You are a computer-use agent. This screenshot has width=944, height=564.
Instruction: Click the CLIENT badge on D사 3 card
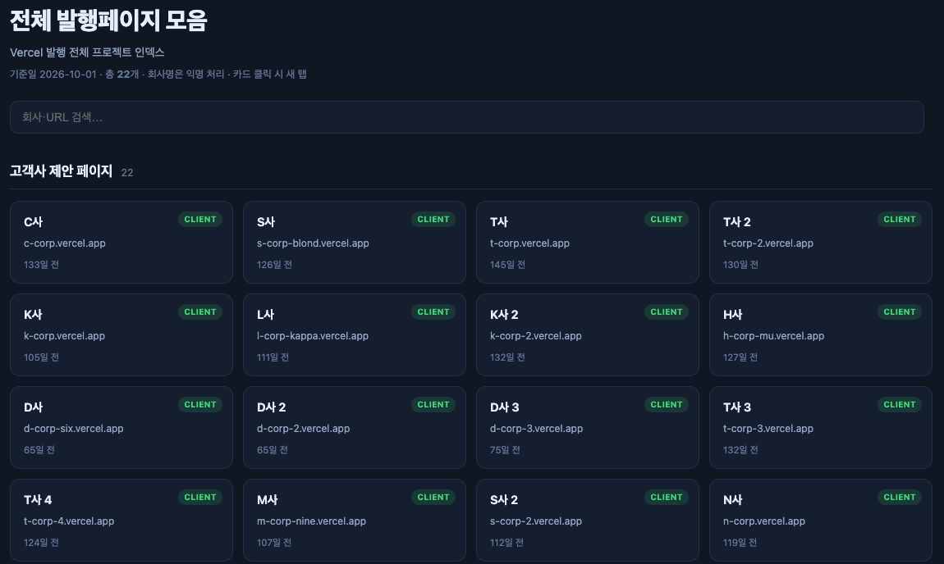click(667, 405)
